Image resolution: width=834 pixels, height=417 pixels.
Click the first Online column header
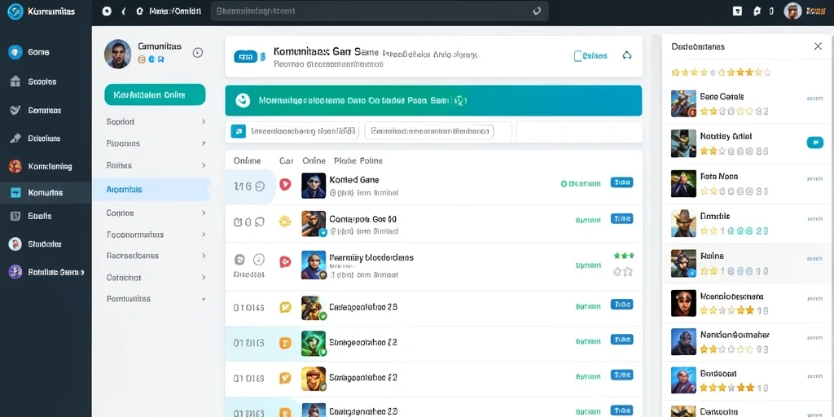pyautogui.click(x=247, y=160)
